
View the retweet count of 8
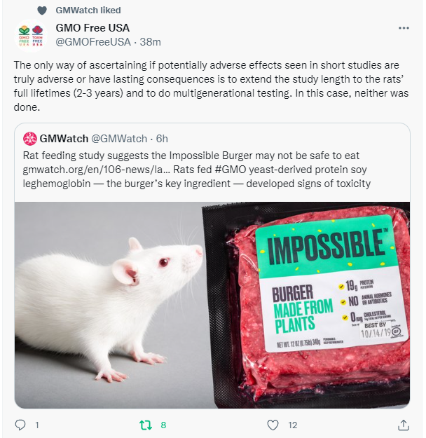click(x=163, y=425)
